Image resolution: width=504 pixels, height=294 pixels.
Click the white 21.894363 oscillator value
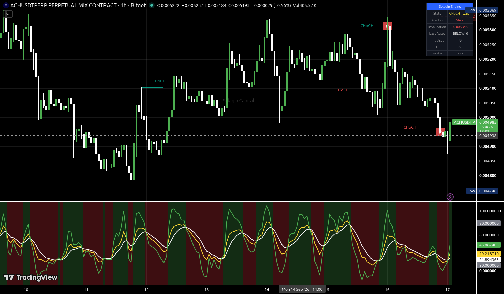pos(489,260)
